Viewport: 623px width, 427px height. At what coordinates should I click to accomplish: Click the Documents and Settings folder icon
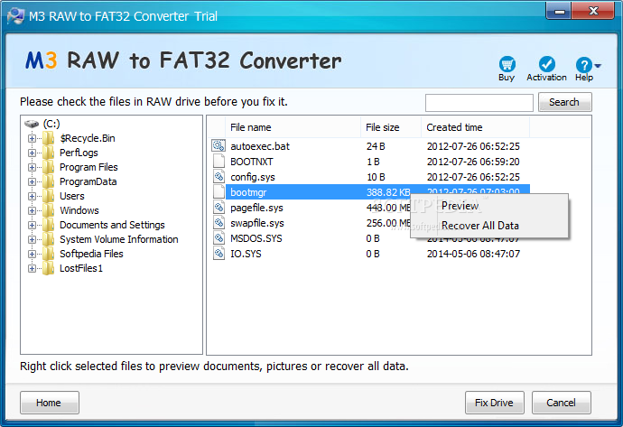tap(49, 225)
